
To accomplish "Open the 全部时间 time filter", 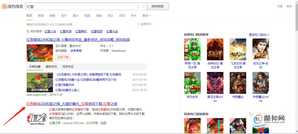I will pyautogui.click(x=144, y=24).
